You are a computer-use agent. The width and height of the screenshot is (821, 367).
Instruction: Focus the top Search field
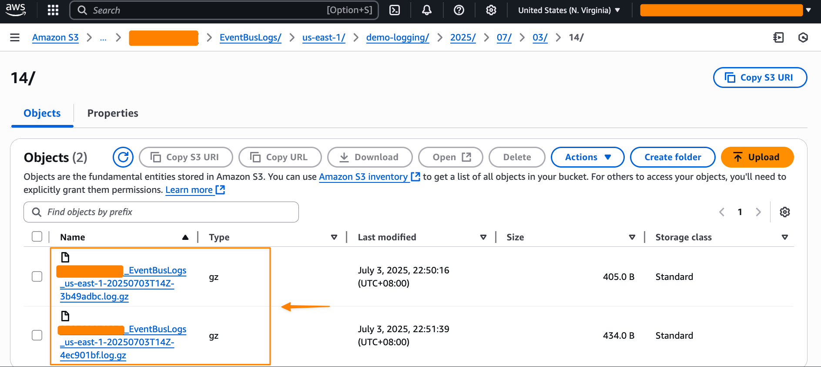tap(224, 10)
